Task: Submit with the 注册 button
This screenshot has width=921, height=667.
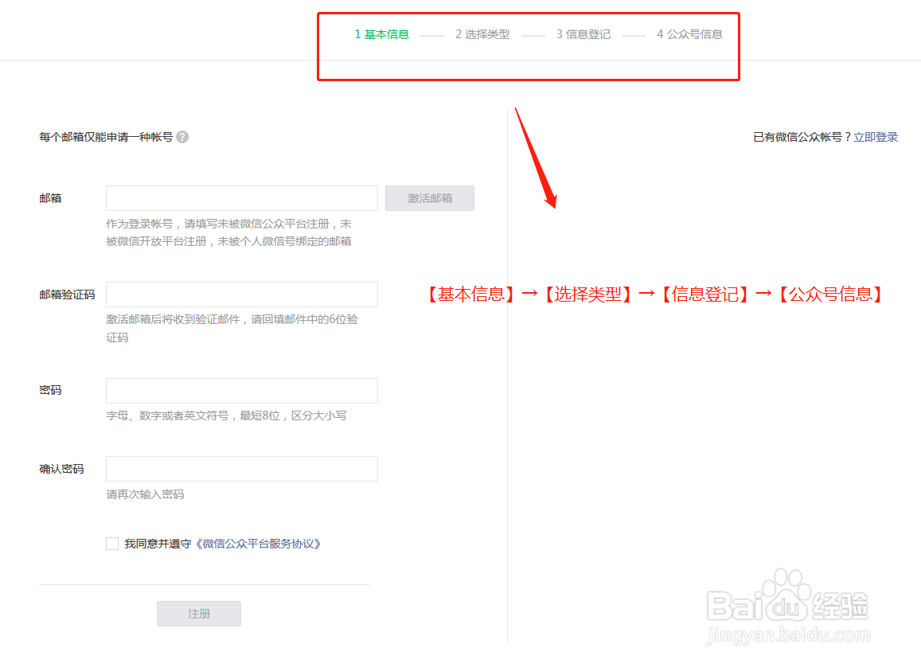Action: tap(198, 614)
